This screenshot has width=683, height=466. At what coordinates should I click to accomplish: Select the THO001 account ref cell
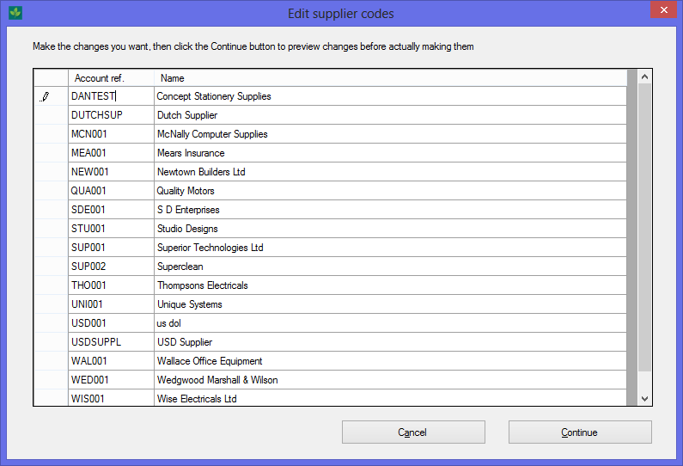(x=111, y=285)
